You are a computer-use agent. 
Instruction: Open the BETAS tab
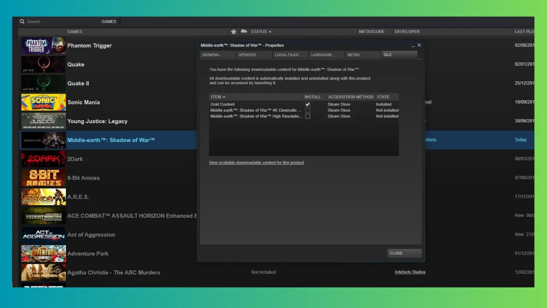(363, 55)
